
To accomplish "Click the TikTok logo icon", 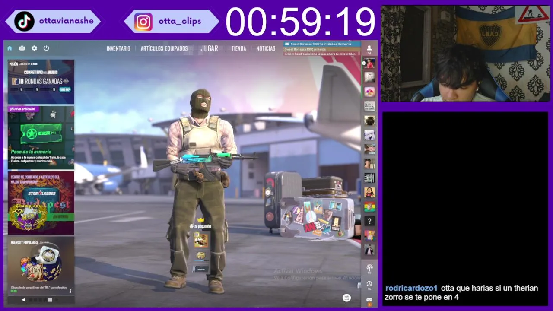I will tap(24, 21).
